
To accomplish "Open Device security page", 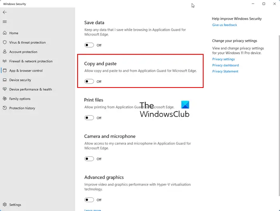I will (x=38, y=80).
